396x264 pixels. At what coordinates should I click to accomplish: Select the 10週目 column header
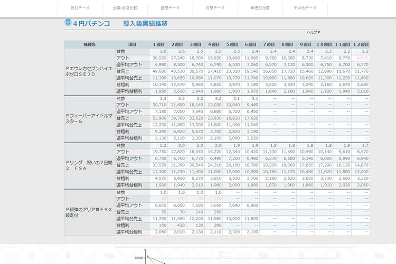point(324,44)
